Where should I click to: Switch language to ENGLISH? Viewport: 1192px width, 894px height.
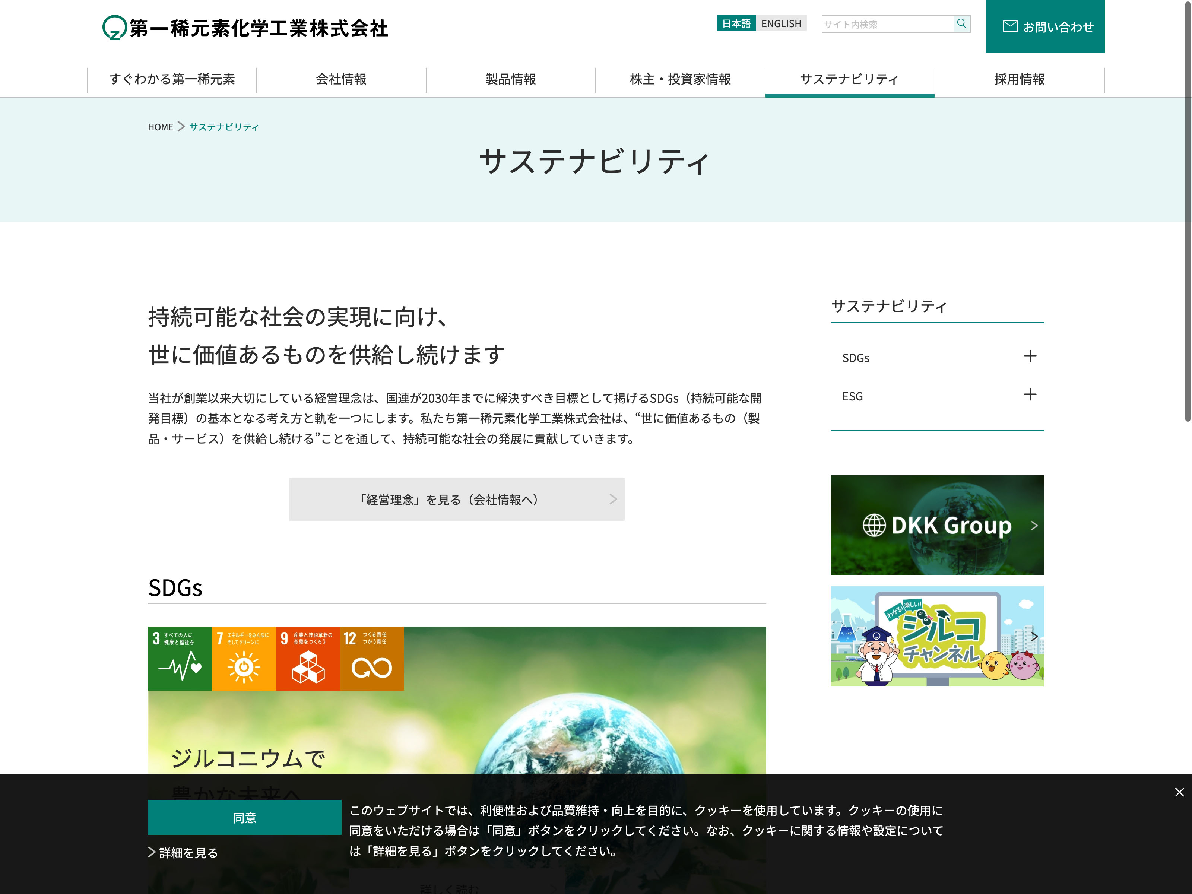tap(781, 24)
